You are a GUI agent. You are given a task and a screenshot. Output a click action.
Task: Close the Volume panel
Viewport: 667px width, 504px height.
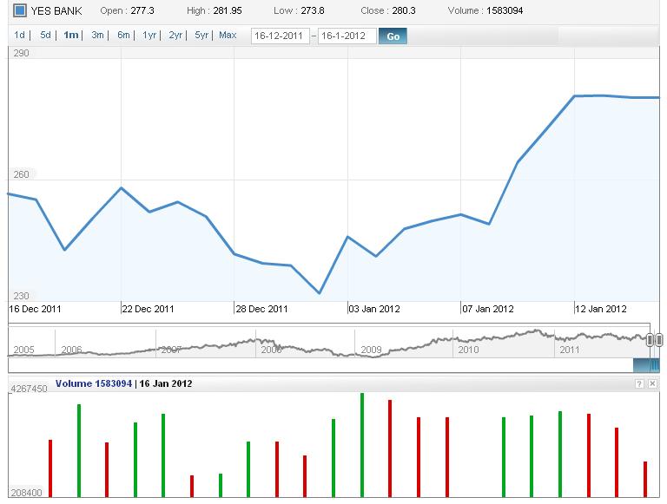[x=653, y=383]
